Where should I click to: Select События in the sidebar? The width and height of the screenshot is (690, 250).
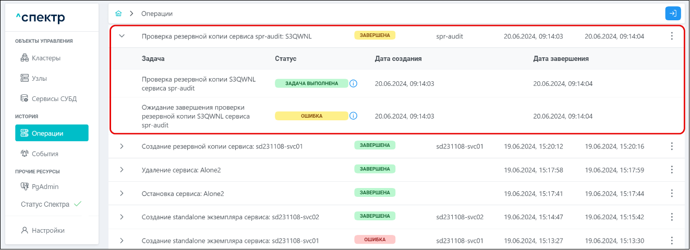pos(45,154)
